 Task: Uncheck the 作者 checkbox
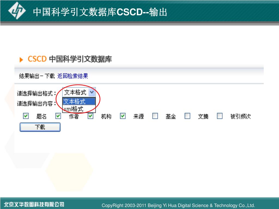pyautogui.click(x=58, y=116)
